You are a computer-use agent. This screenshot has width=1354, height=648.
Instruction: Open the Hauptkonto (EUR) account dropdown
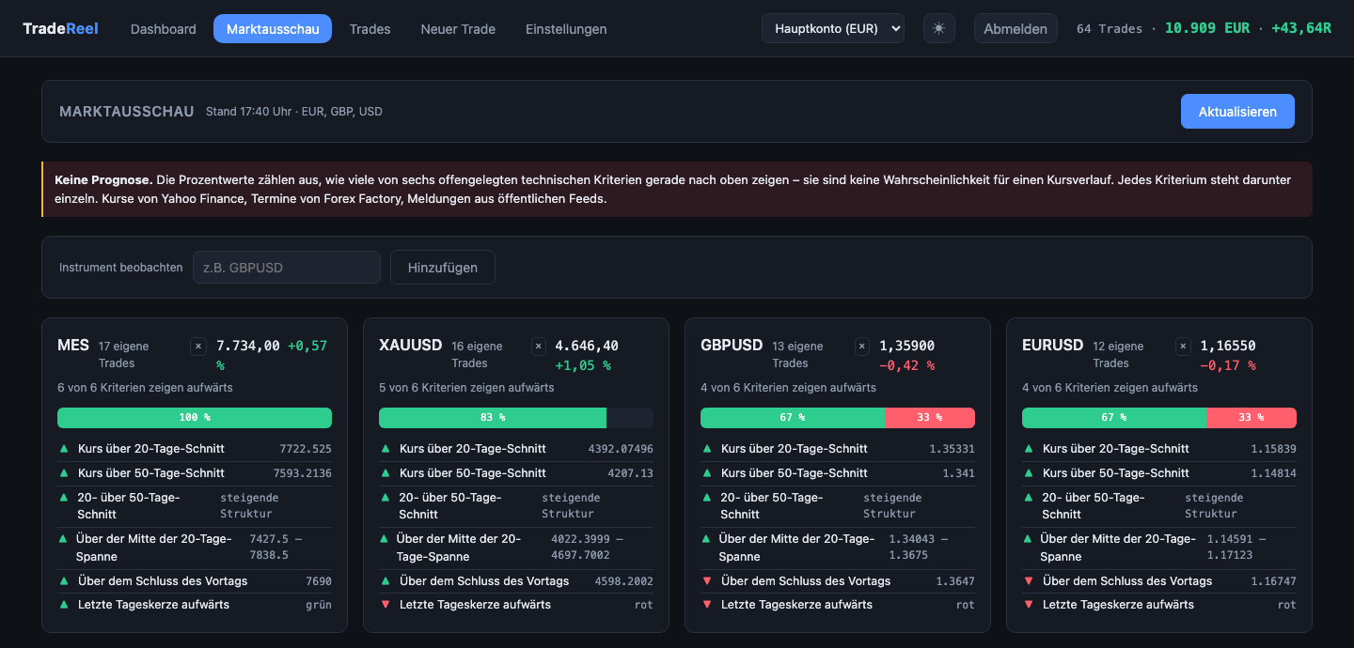point(833,28)
